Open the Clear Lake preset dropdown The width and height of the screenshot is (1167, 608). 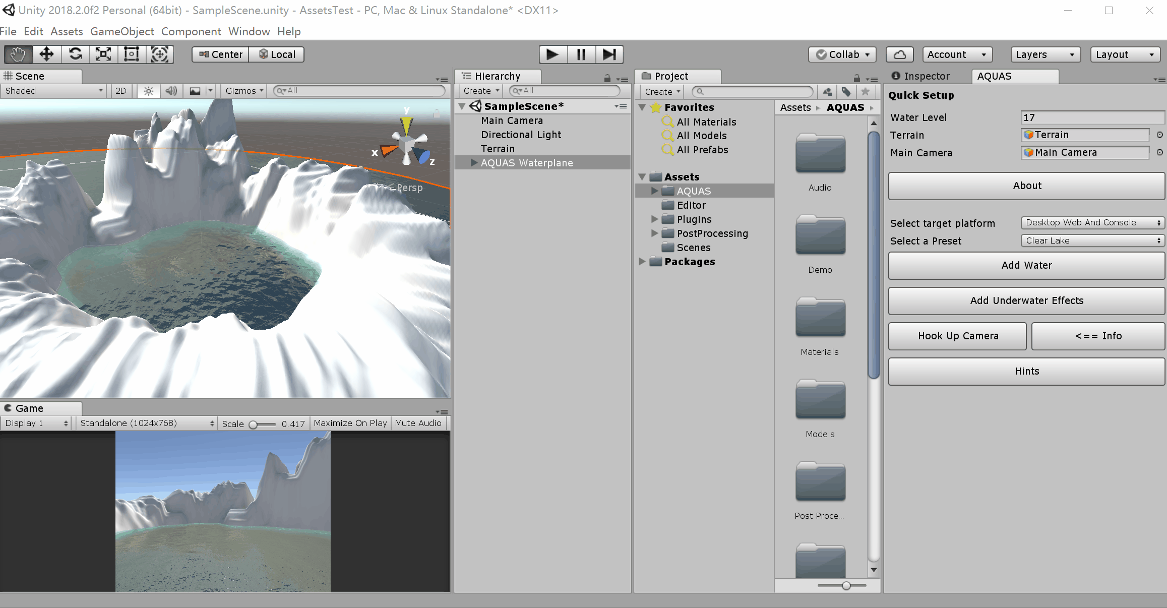(1092, 240)
